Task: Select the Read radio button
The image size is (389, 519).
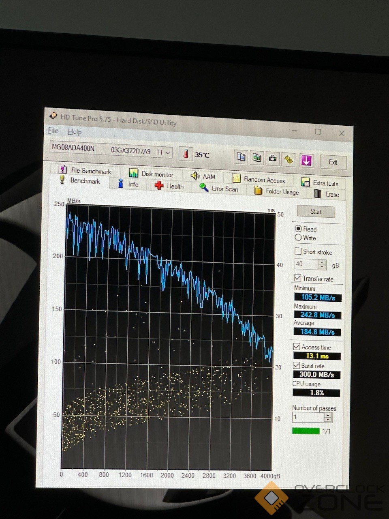Action: pyautogui.click(x=298, y=229)
